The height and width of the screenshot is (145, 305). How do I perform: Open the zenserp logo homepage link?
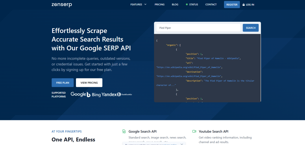[62, 4]
